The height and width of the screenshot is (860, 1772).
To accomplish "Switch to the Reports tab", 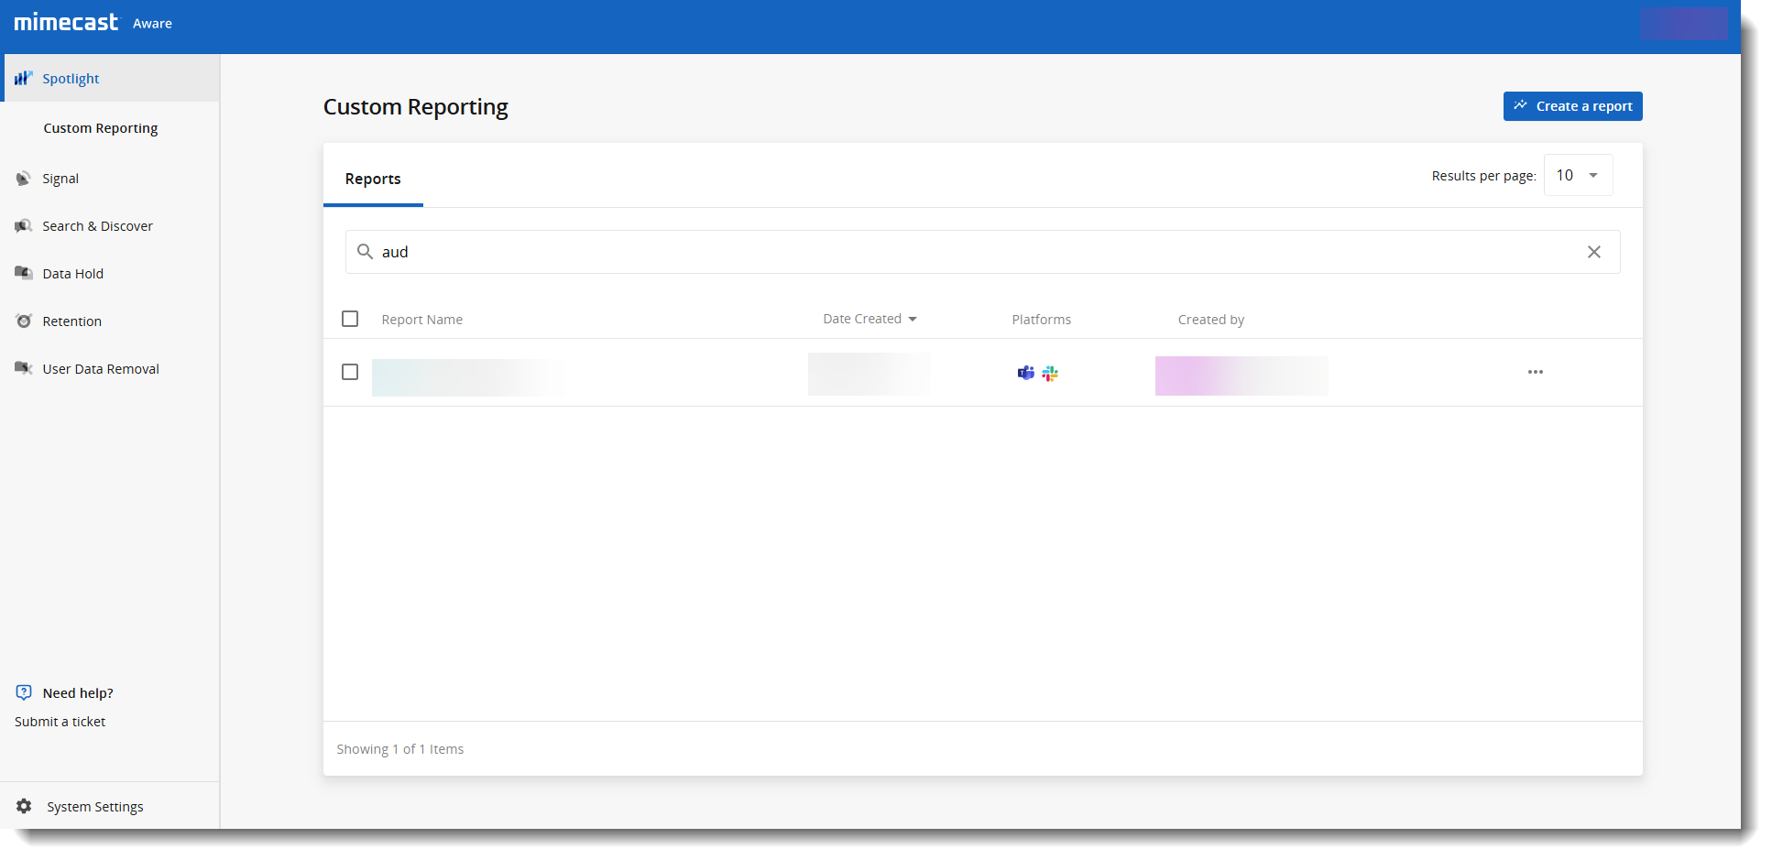I will tap(373, 179).
